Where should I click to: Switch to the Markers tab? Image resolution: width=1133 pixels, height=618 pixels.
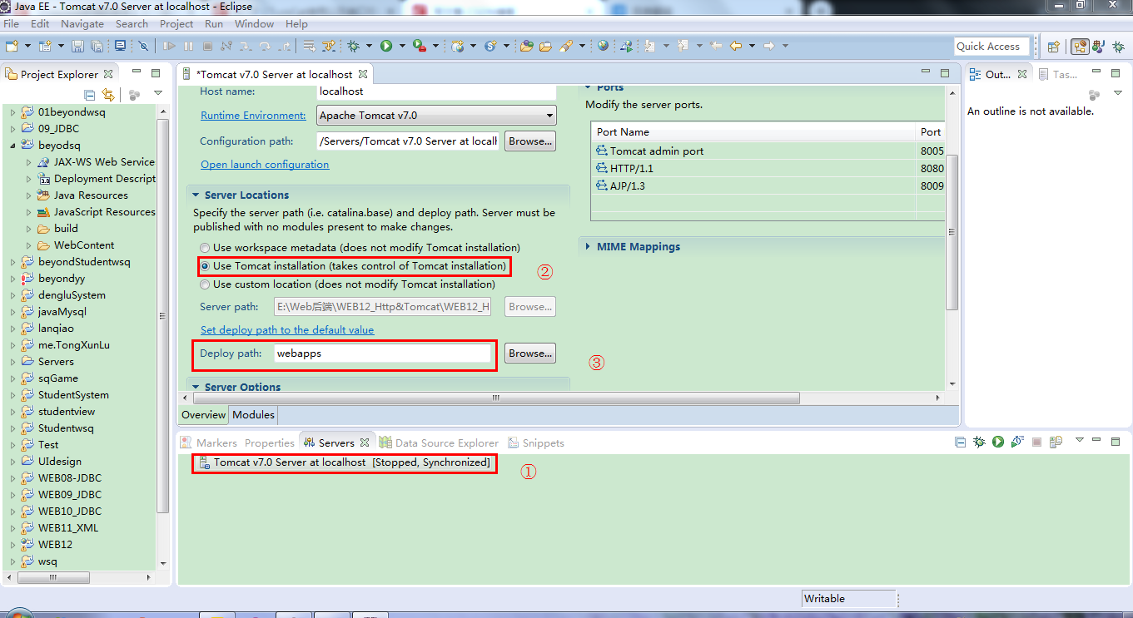(208, 442)
